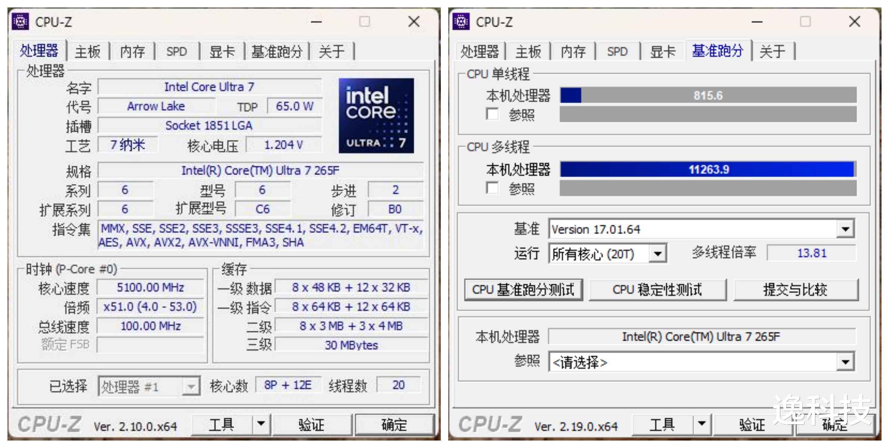Expand the 基准 Version 17.01.64 dropdown

846,229
